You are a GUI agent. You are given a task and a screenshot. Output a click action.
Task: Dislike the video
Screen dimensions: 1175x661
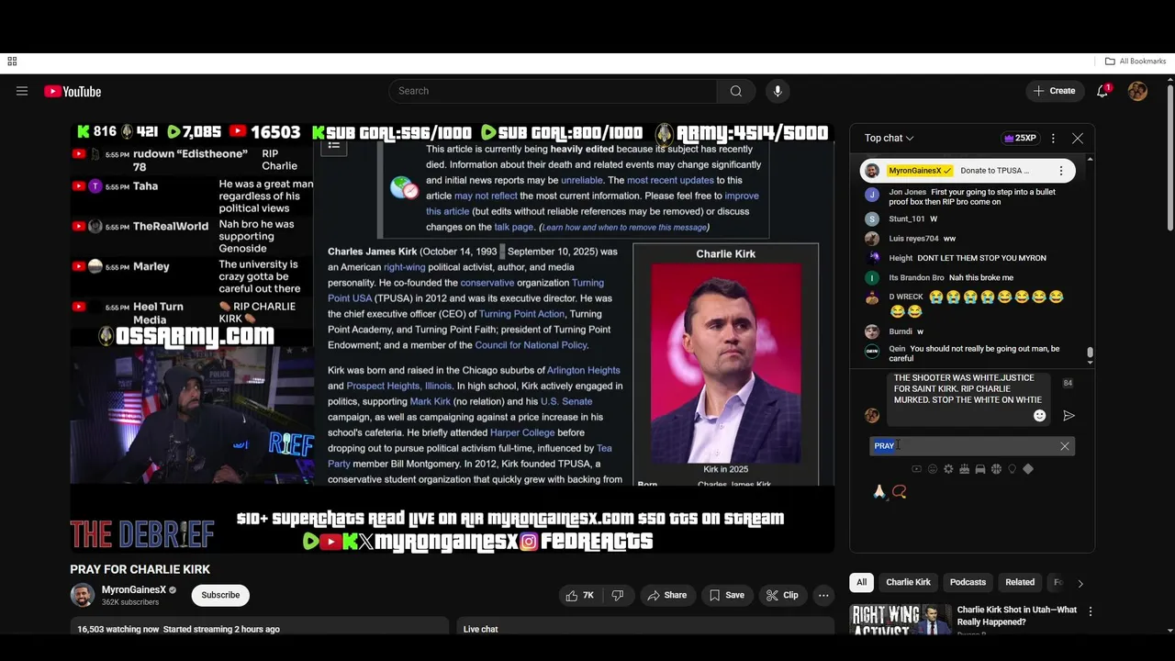(x=618, y=595)
